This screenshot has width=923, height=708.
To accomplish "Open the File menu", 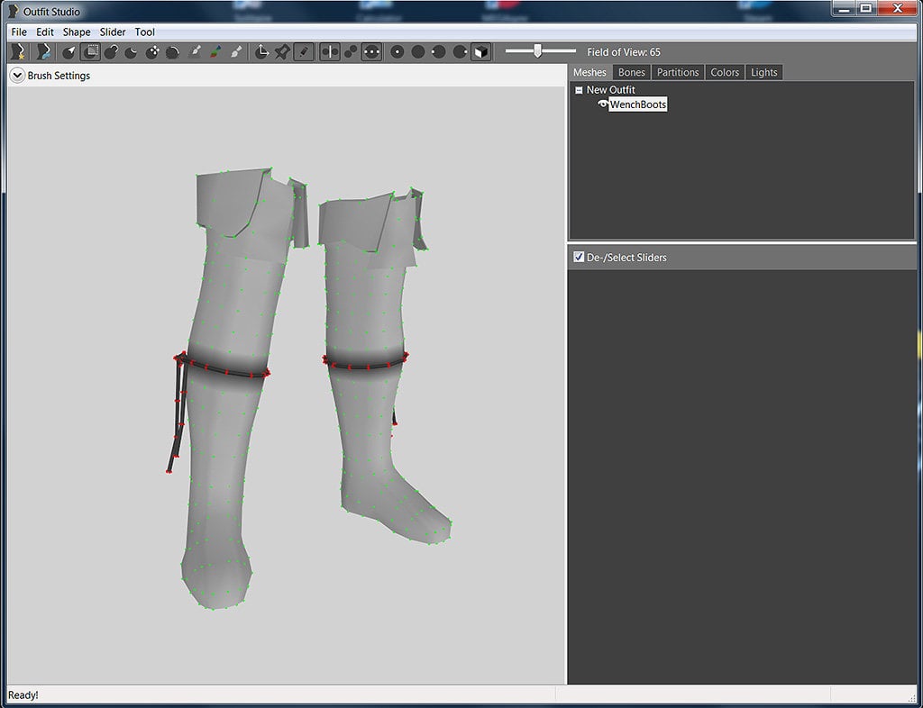I will 19,32.
